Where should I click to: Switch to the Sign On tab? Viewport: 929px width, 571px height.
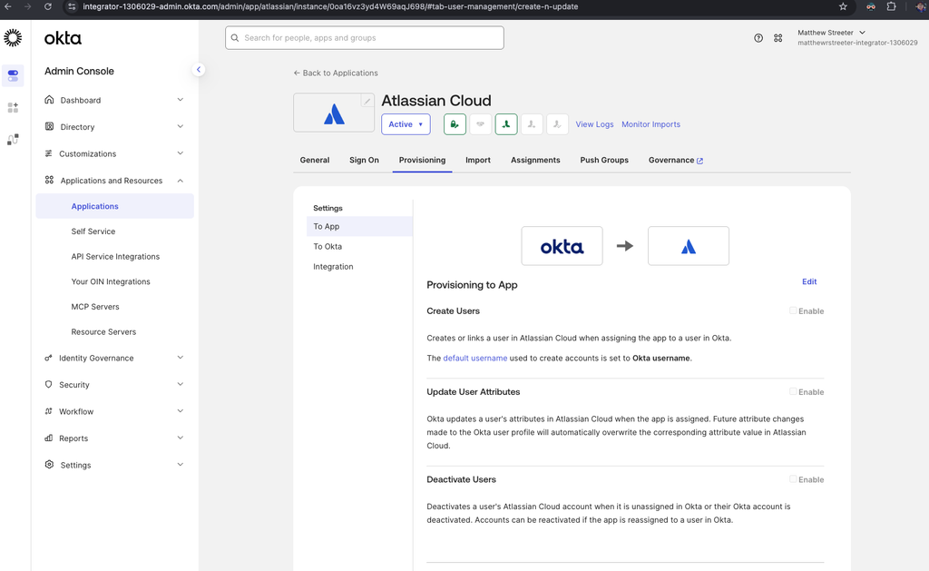[364, 160]
